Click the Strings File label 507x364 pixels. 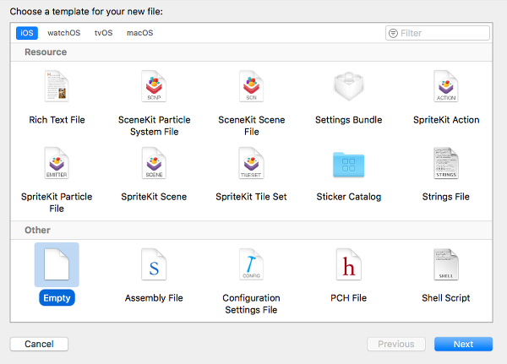click(446, 197)
